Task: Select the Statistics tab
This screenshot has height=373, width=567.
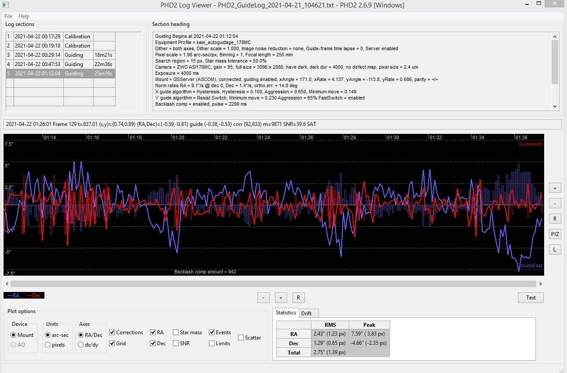Action: (286, 313)
